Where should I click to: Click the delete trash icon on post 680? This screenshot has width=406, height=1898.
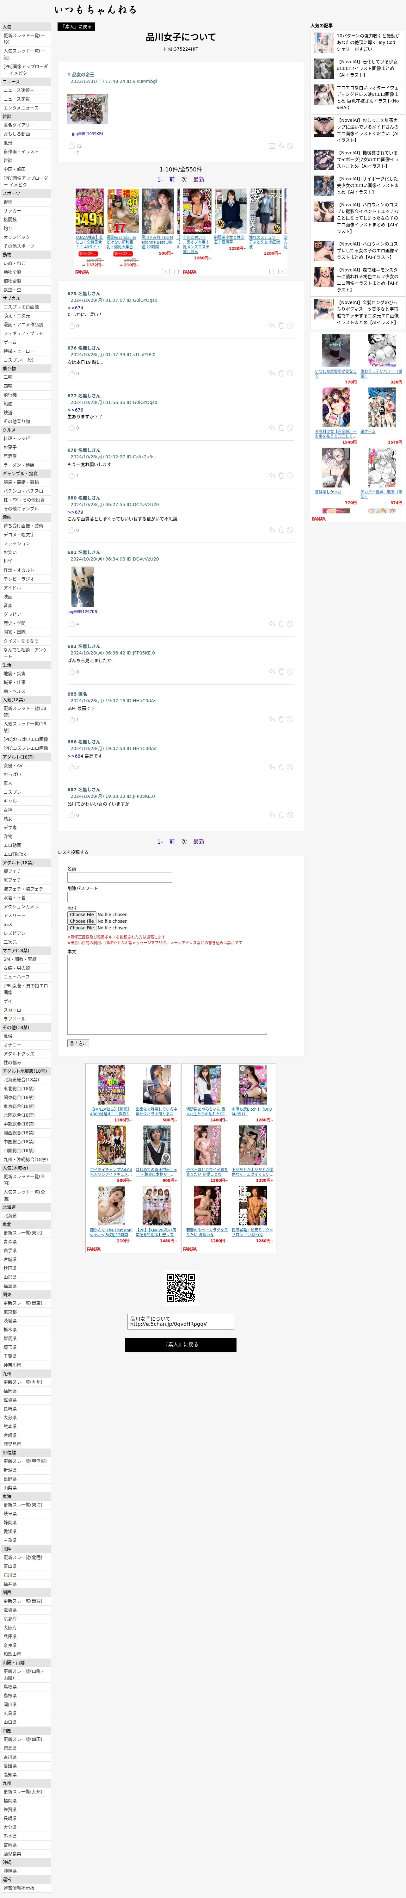(x=281, y=530)
